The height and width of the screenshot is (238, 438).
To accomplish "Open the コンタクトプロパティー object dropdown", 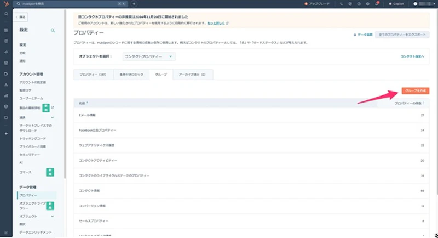I will click(148, 56).
